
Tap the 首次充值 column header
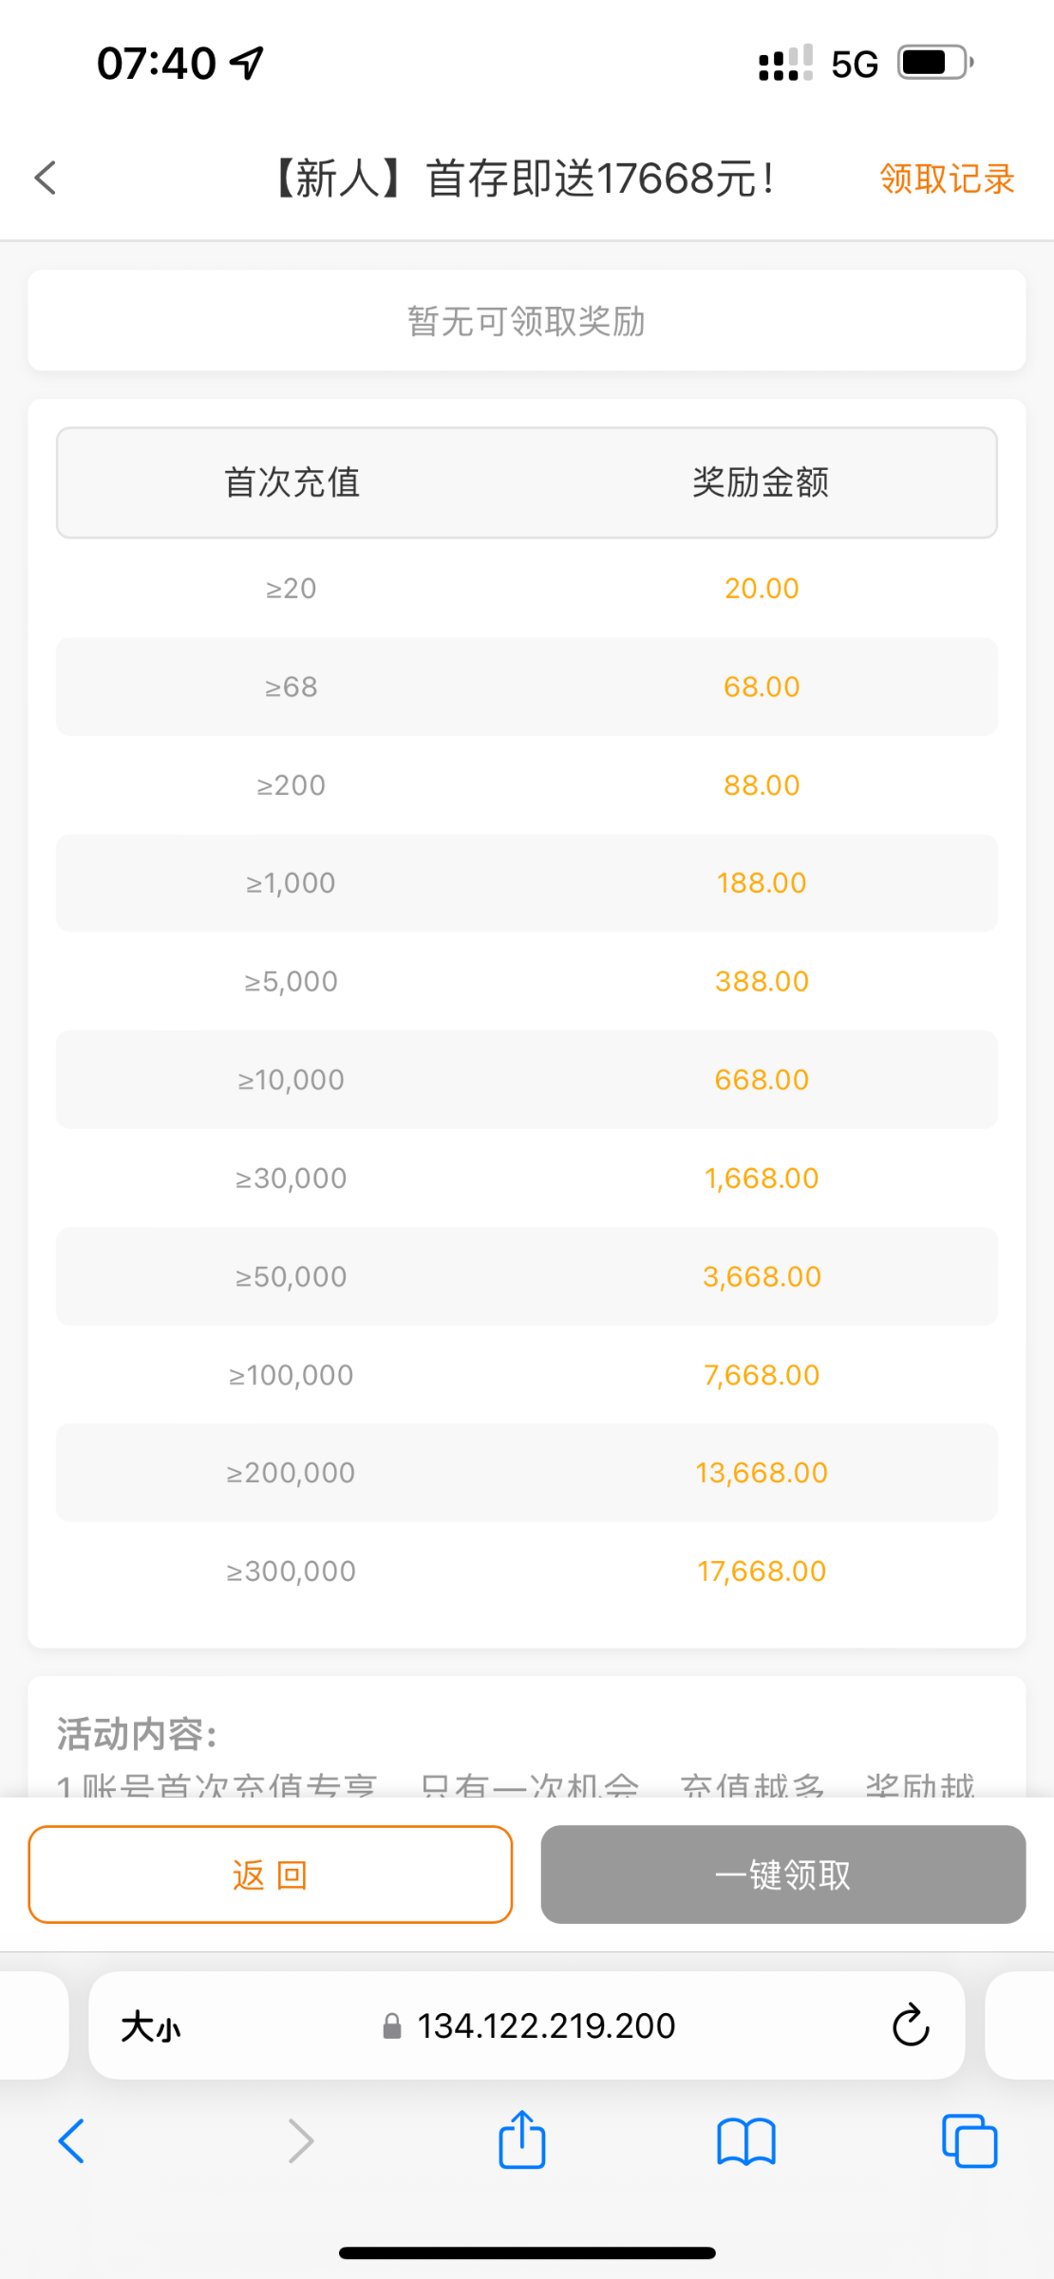tap(292, 482)
